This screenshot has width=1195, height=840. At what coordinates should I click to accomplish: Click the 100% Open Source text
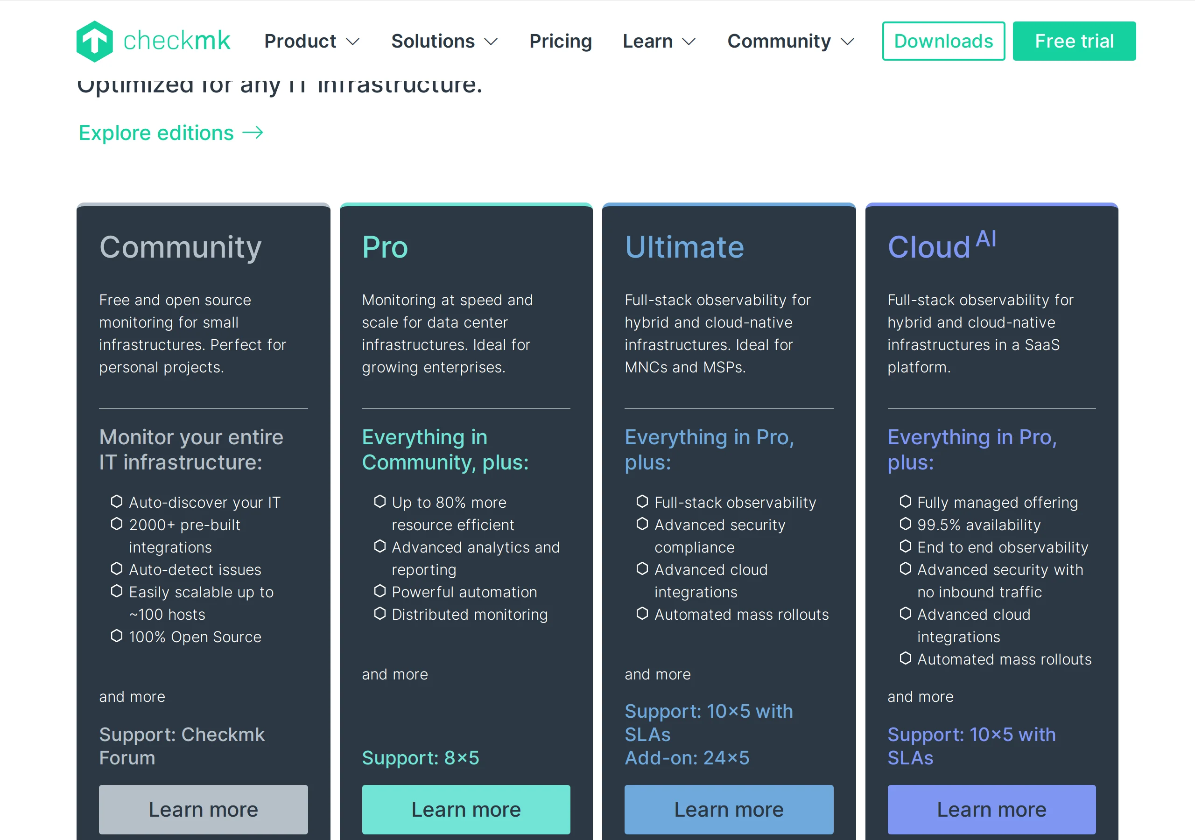click(195, 637)
